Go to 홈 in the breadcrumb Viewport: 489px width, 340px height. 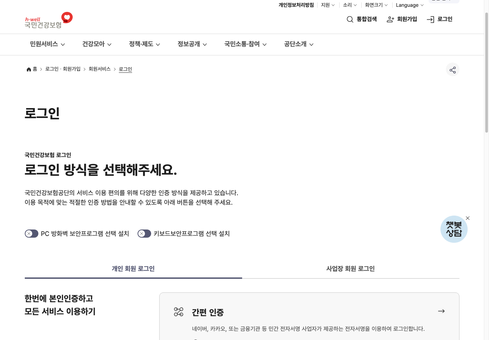coord(35,69)
